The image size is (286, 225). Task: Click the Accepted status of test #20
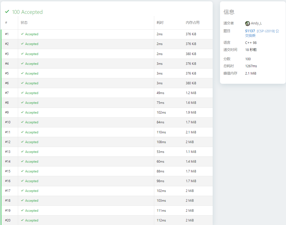pos(32,220)
